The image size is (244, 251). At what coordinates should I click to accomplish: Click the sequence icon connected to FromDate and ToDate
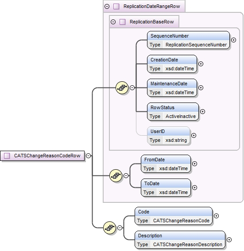tap(116, 175)
